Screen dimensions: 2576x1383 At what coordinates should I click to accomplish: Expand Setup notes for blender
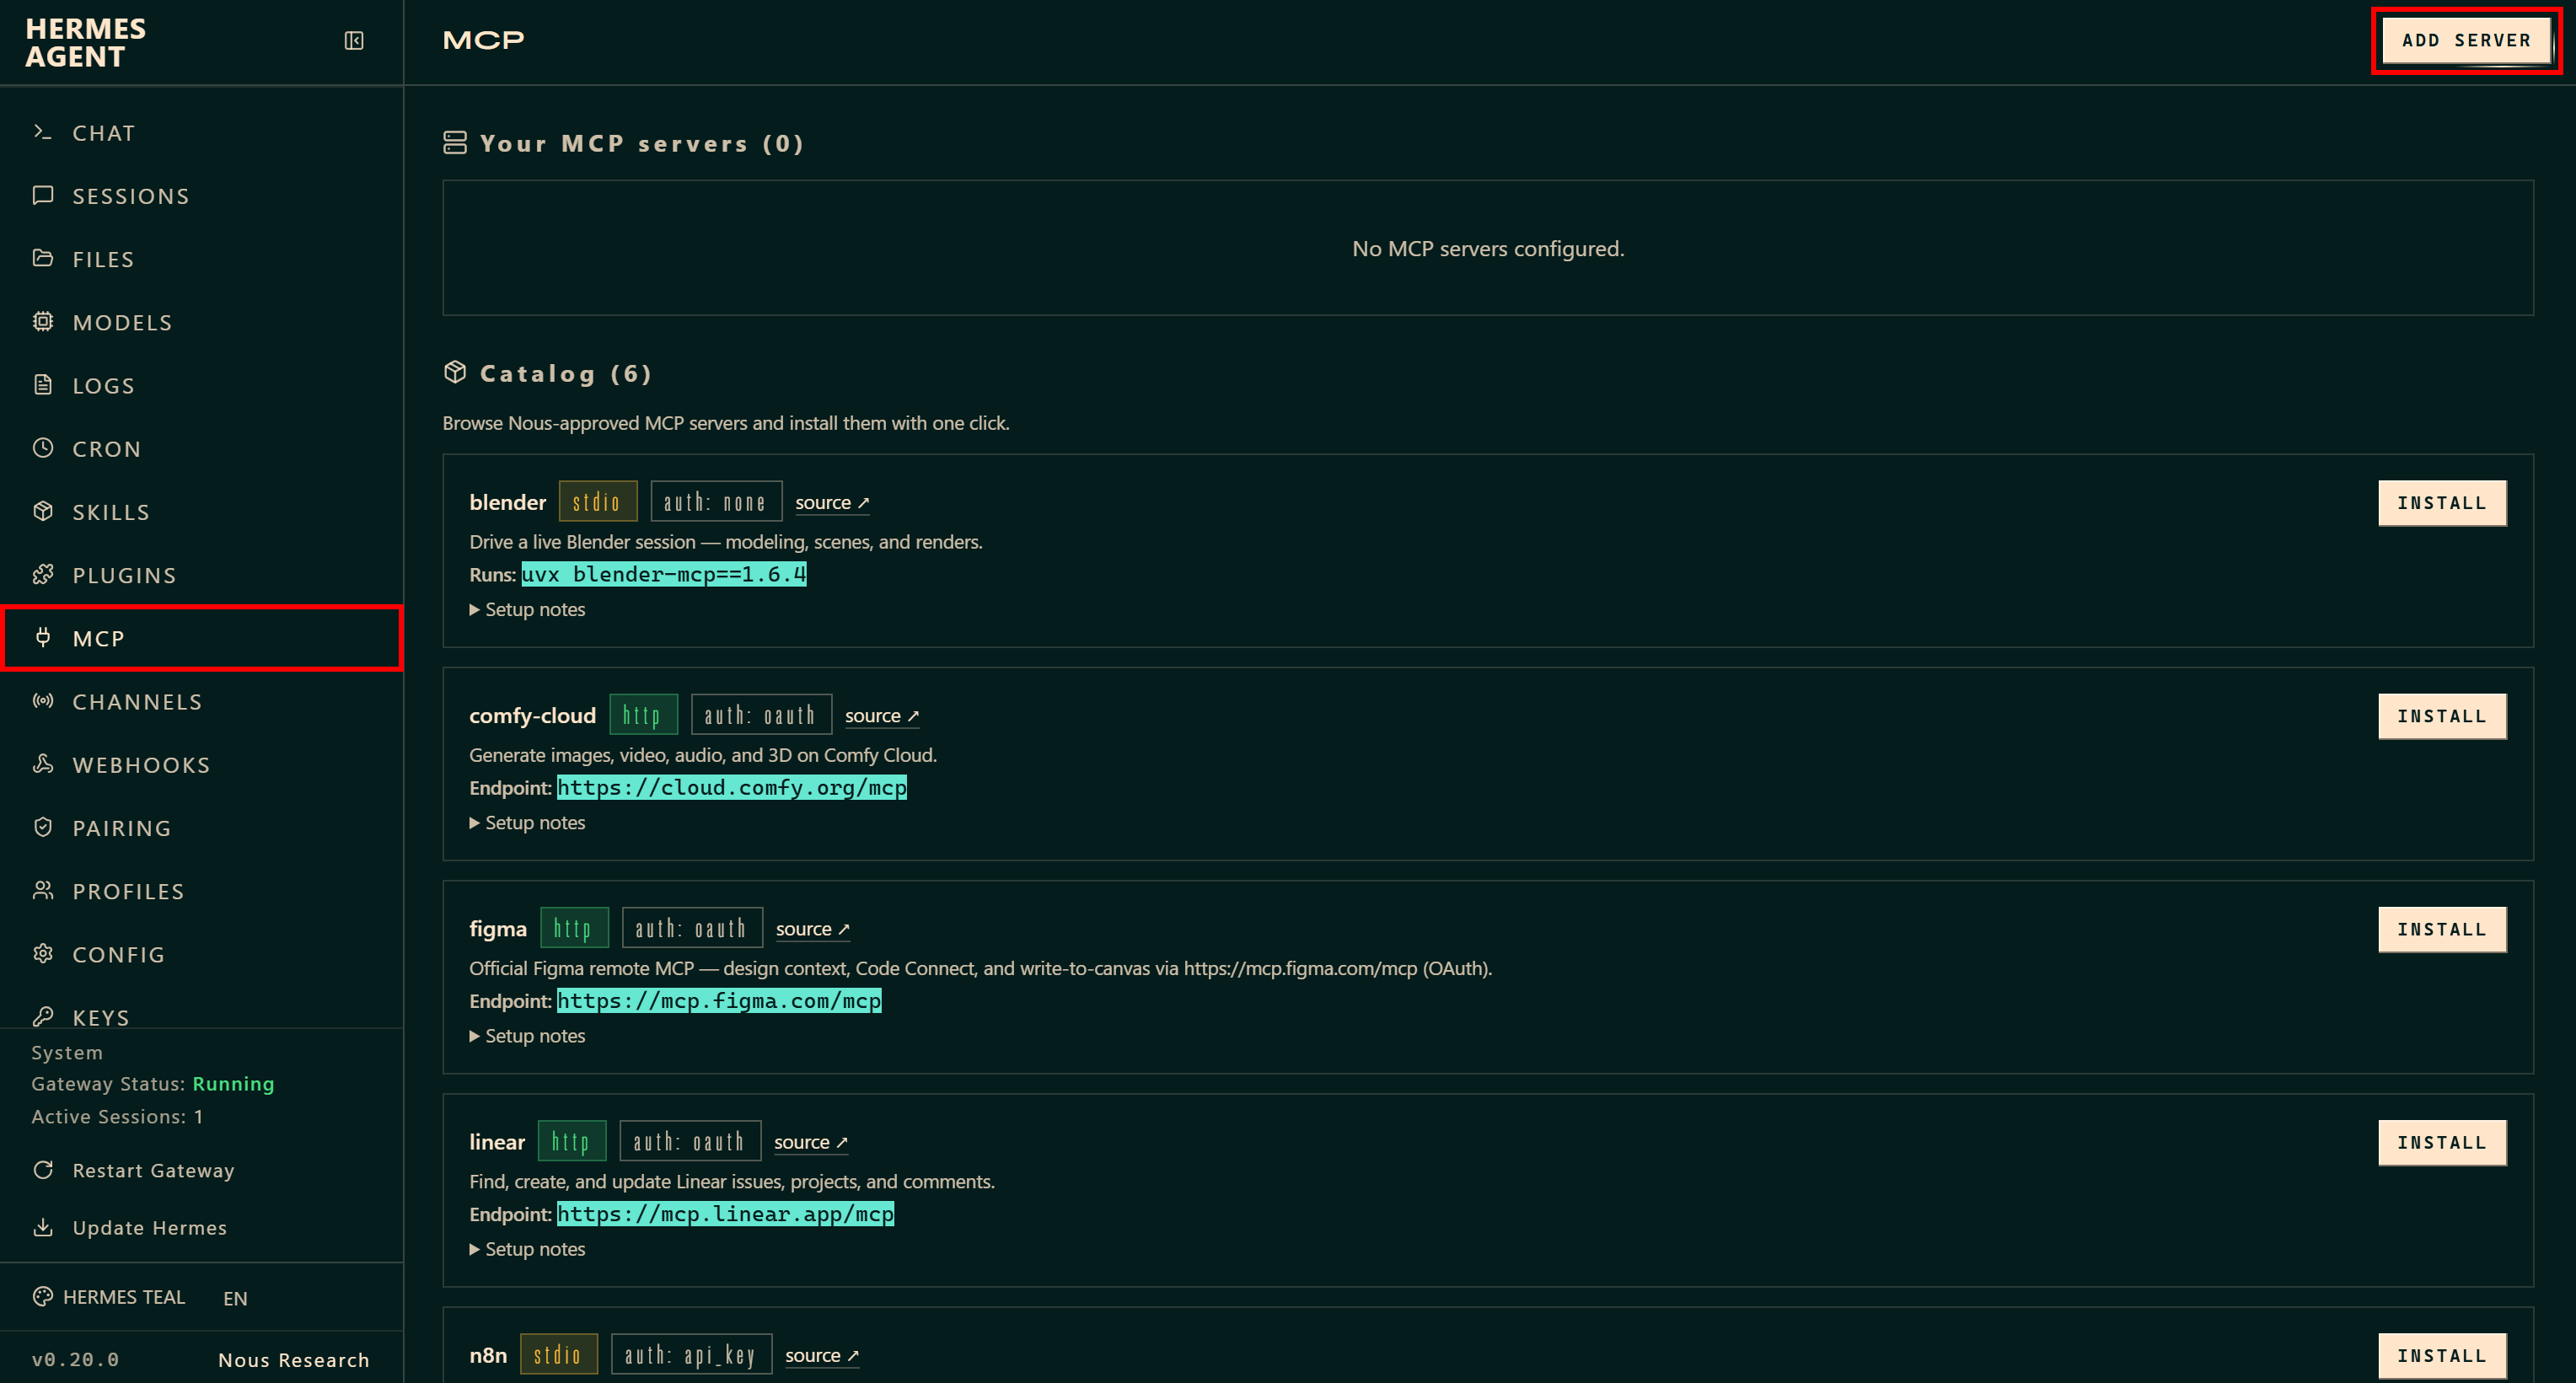pos(527,609)
